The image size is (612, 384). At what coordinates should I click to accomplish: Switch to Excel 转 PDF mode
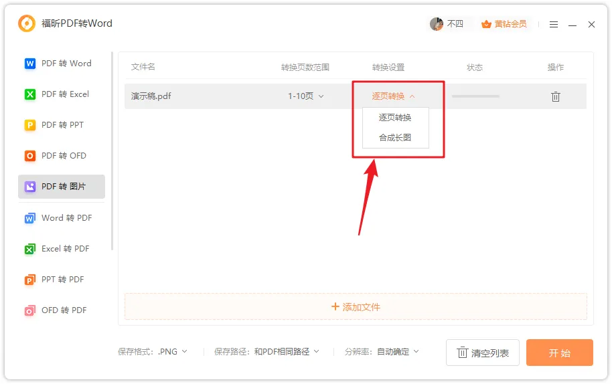[62, 249]
